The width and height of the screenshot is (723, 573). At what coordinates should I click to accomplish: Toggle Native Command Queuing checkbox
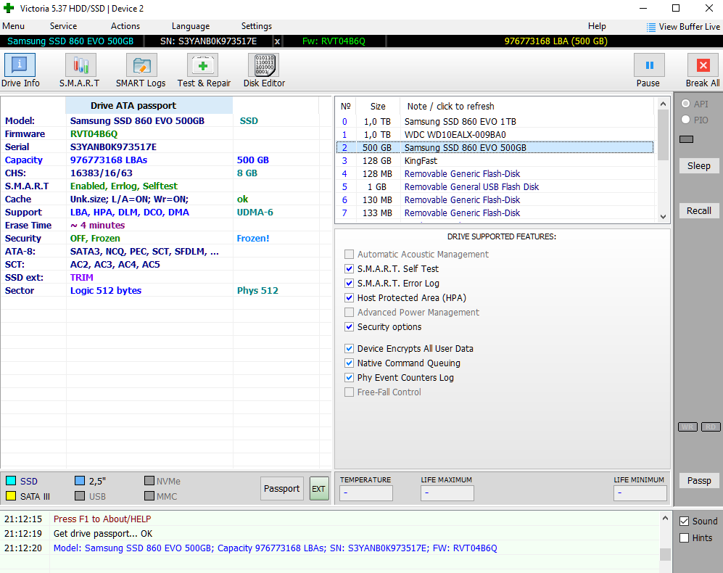[349, 363]
